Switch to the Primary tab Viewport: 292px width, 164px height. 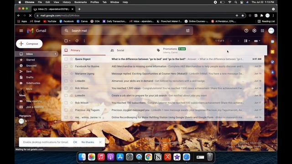[84, 51]
